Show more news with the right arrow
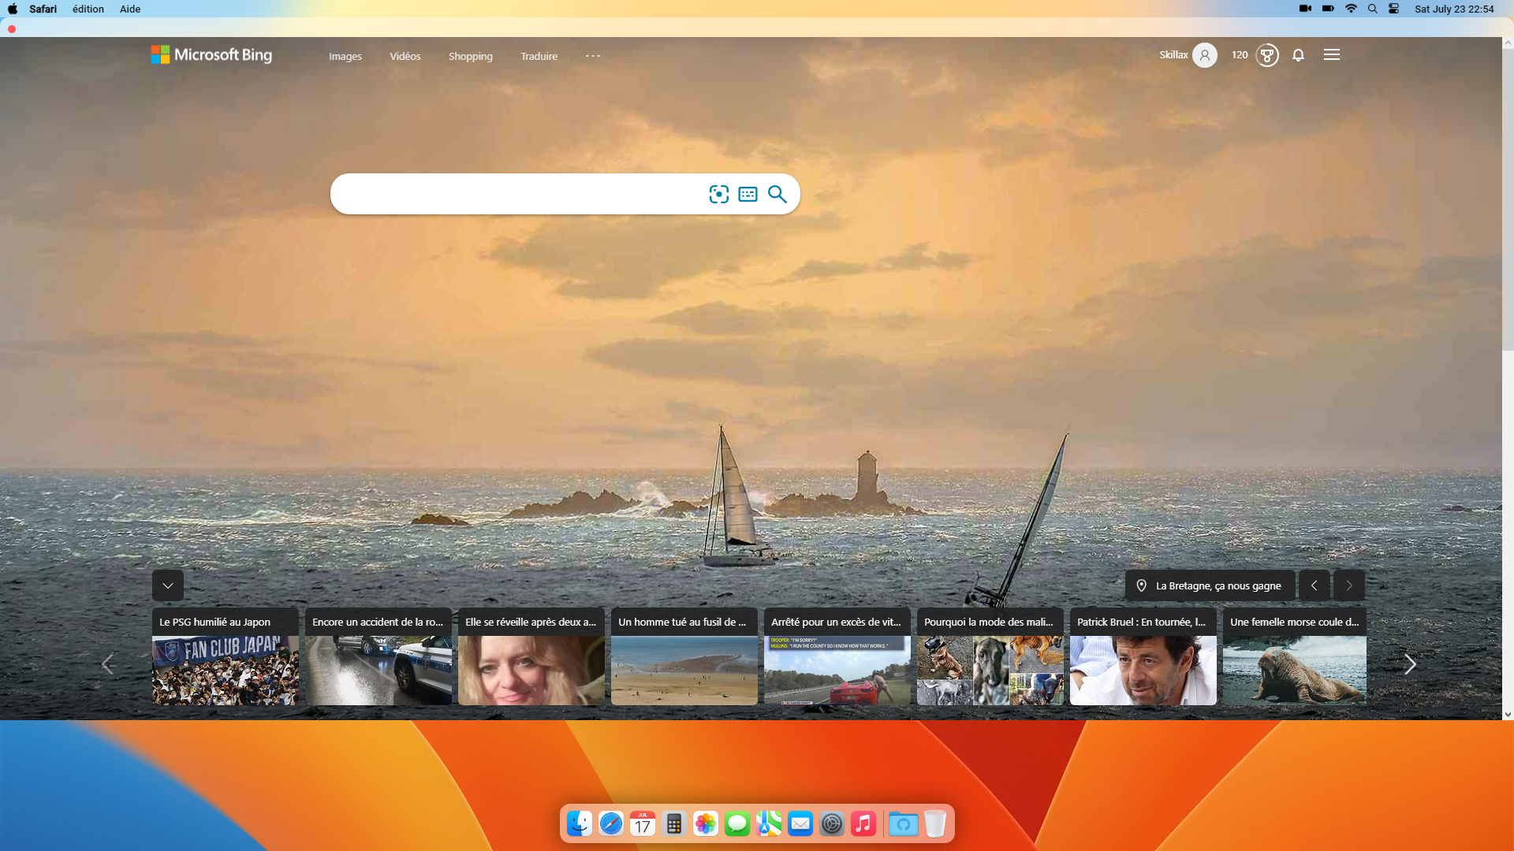 pyautogui.click(x=1411, y=664)
